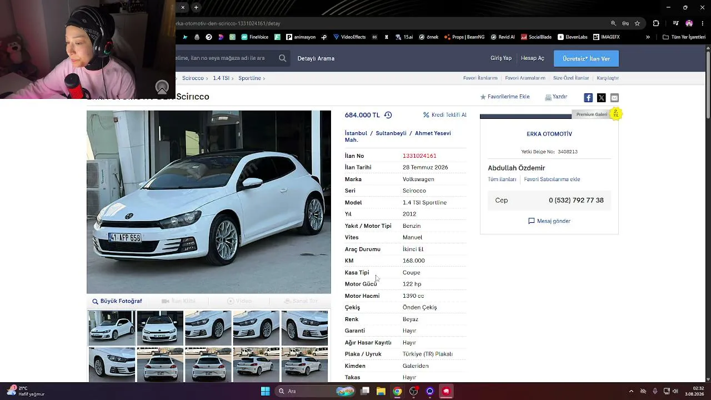The width and height of the screenshot is (711, 400).
Task: Click the Giriş Yap link
Action: 501,58
